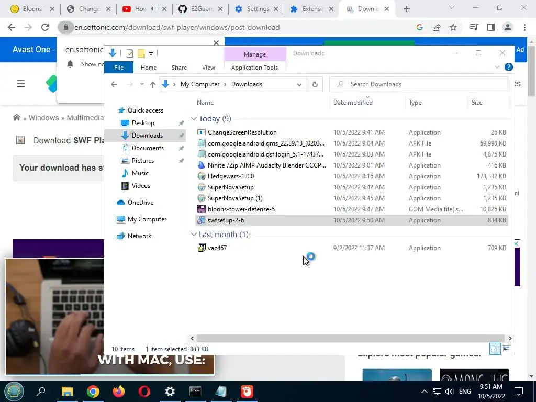Viewport: 536px width, 402px height.
Task: Sort by the Size column header
Action: [x=476, y=103]
